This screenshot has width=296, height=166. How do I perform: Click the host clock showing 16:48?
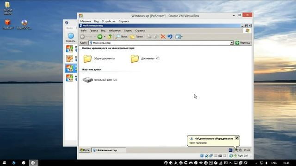286,163
